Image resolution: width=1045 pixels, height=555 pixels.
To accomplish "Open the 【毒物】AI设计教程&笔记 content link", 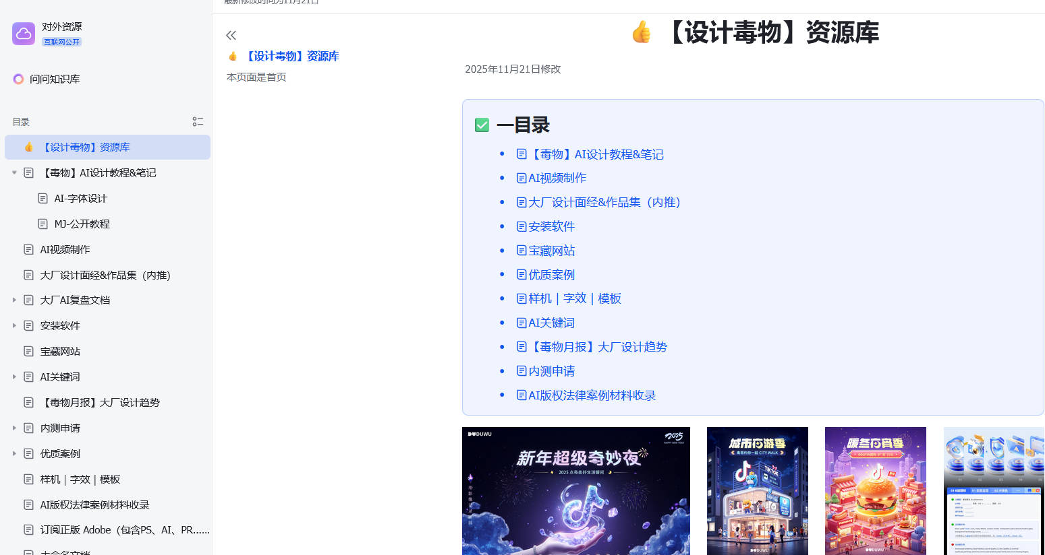I will (x=590, y=154).
